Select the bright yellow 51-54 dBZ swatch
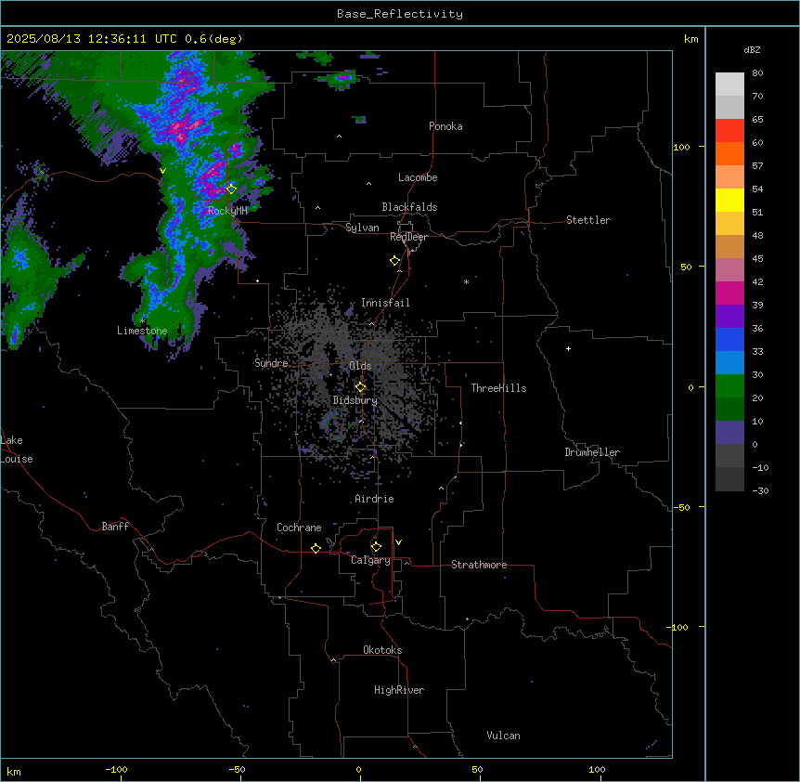The width and height of the screenshot is (800, 782). pyautogui.click(x=729, y=200)
